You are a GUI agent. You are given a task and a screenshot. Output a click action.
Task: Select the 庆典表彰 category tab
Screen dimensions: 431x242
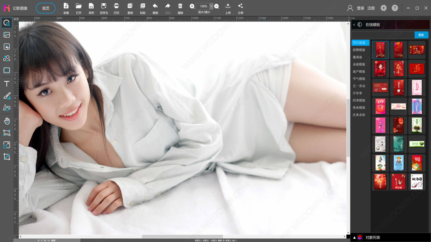coord(359,115)
